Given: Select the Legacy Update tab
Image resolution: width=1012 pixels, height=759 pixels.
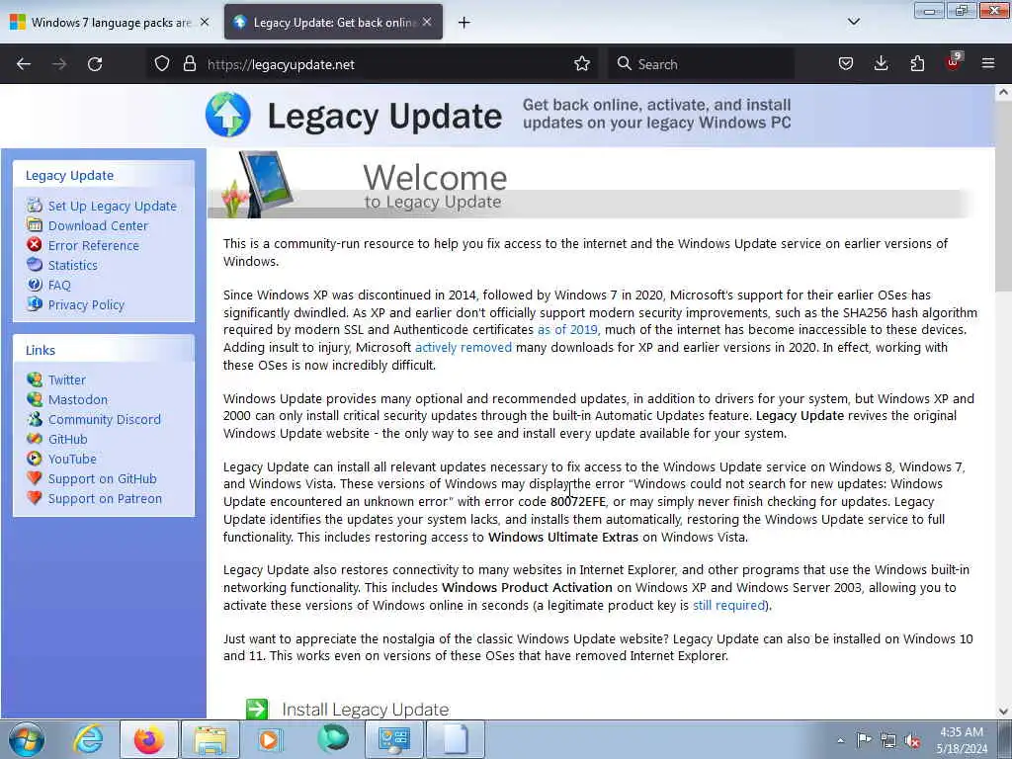Looking at the screenshot, I should click(334, 23).
